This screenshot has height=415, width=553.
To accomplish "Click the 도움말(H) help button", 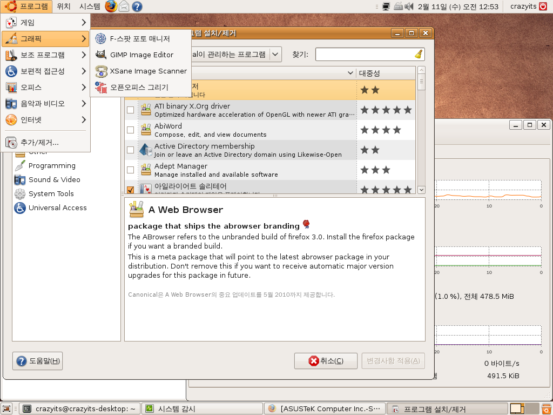I will [x=37, y=360].
